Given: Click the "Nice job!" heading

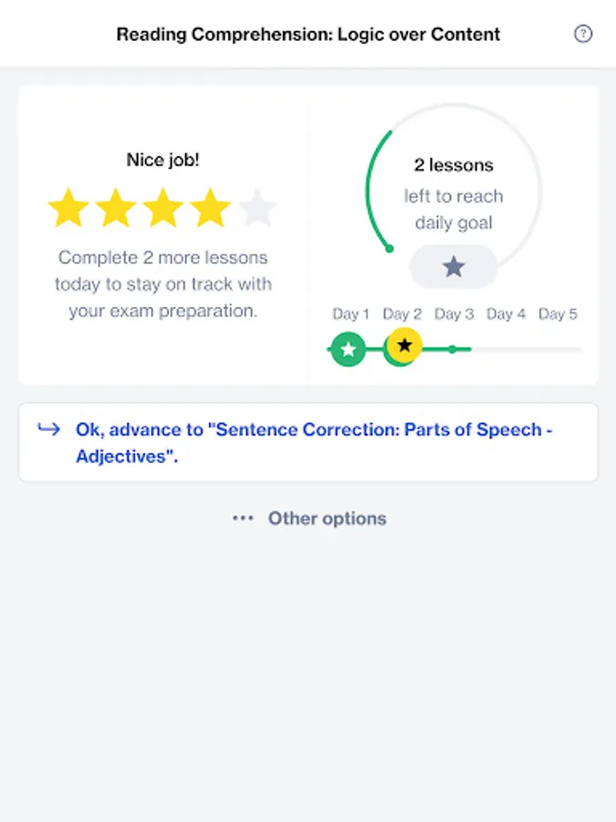Looking at the screenshot, I should [162, 160].
